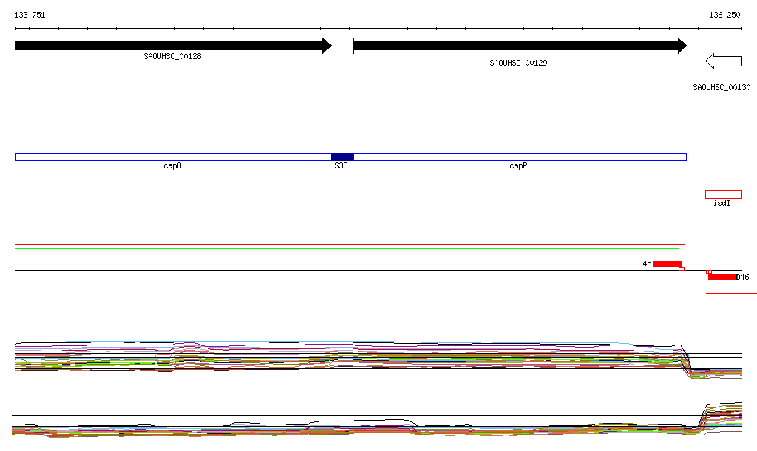Click the SAOUHSC_00129 text label
Screen dimensions: 757x451
tap(518, 63)
